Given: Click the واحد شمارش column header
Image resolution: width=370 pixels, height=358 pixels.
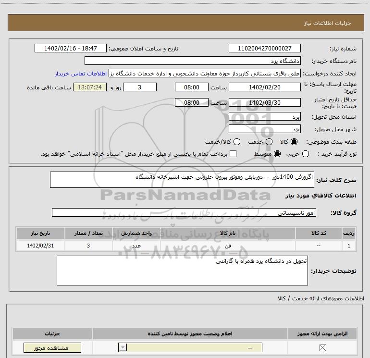Looking at the screenshot, I should coord(136,233).
